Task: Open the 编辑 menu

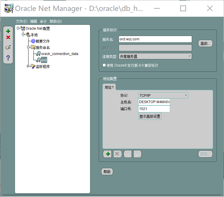Action: click(x=34, y=21)
